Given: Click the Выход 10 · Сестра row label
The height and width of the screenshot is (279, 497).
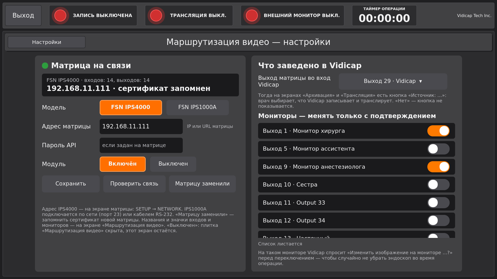Looking at the screenshot, I should [290, 185].
